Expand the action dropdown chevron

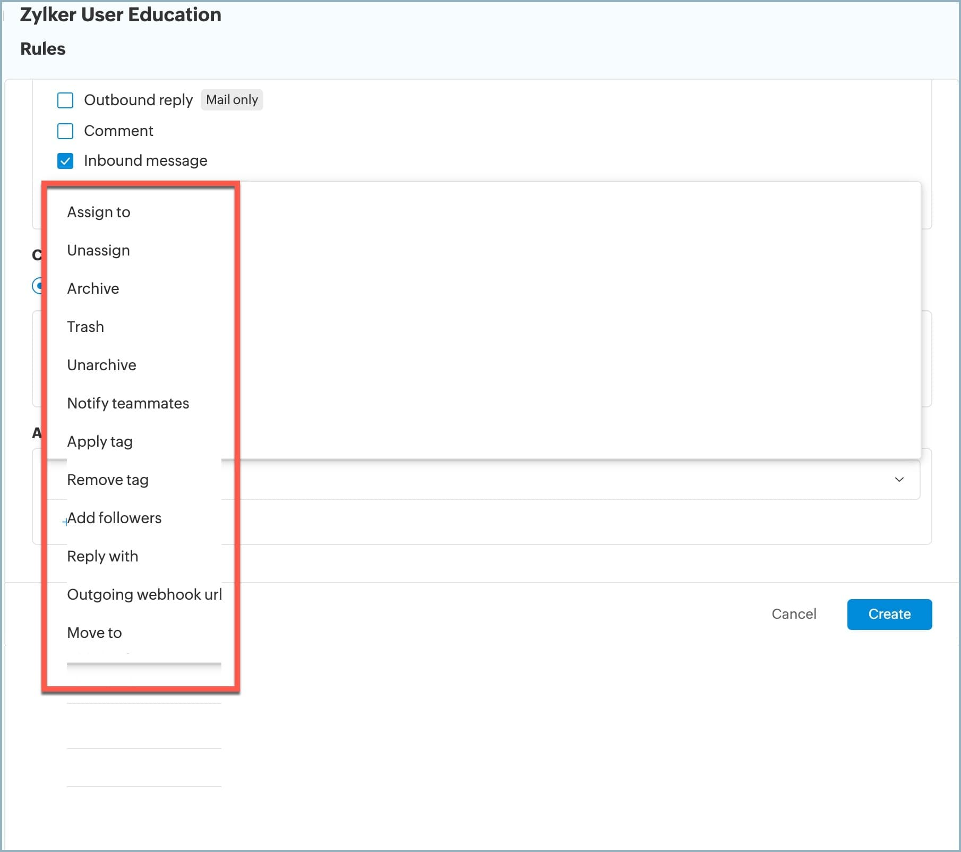(x=899, y=479)
